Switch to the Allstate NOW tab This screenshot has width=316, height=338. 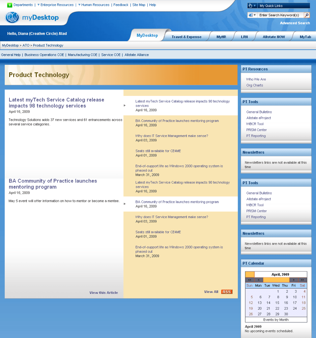(x=274, y=37)
